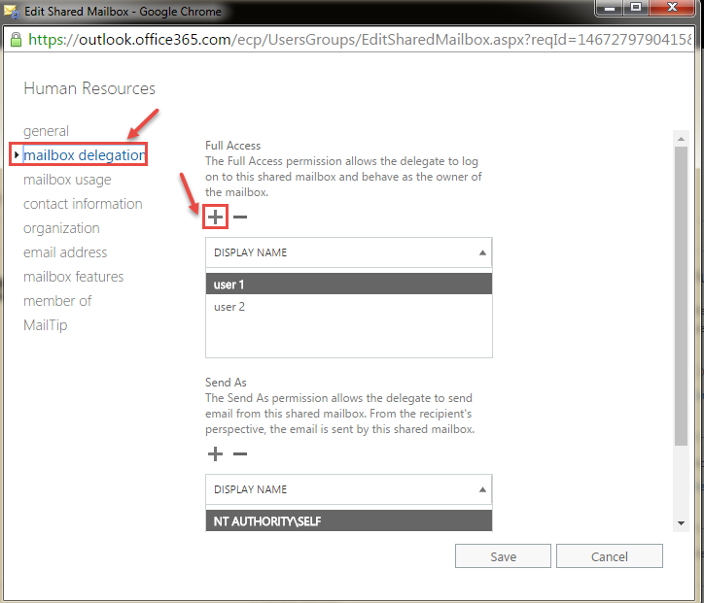Sort Send As list by Display Name arrow

[x=482, y=489]
